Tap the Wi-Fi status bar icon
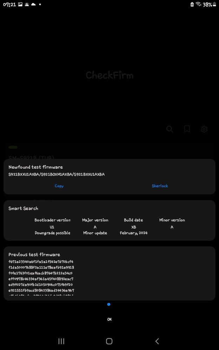This screenshot has width=219, height=350. pos(198,4)
